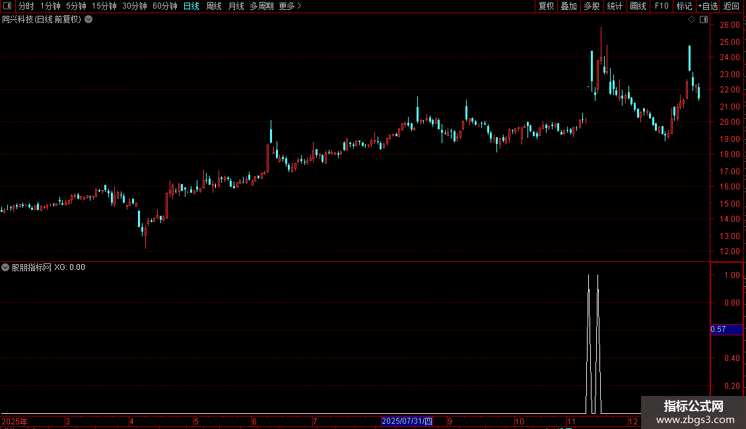Select the 30分钟 period tab
The image size is (746, 429).
[135, 6]
